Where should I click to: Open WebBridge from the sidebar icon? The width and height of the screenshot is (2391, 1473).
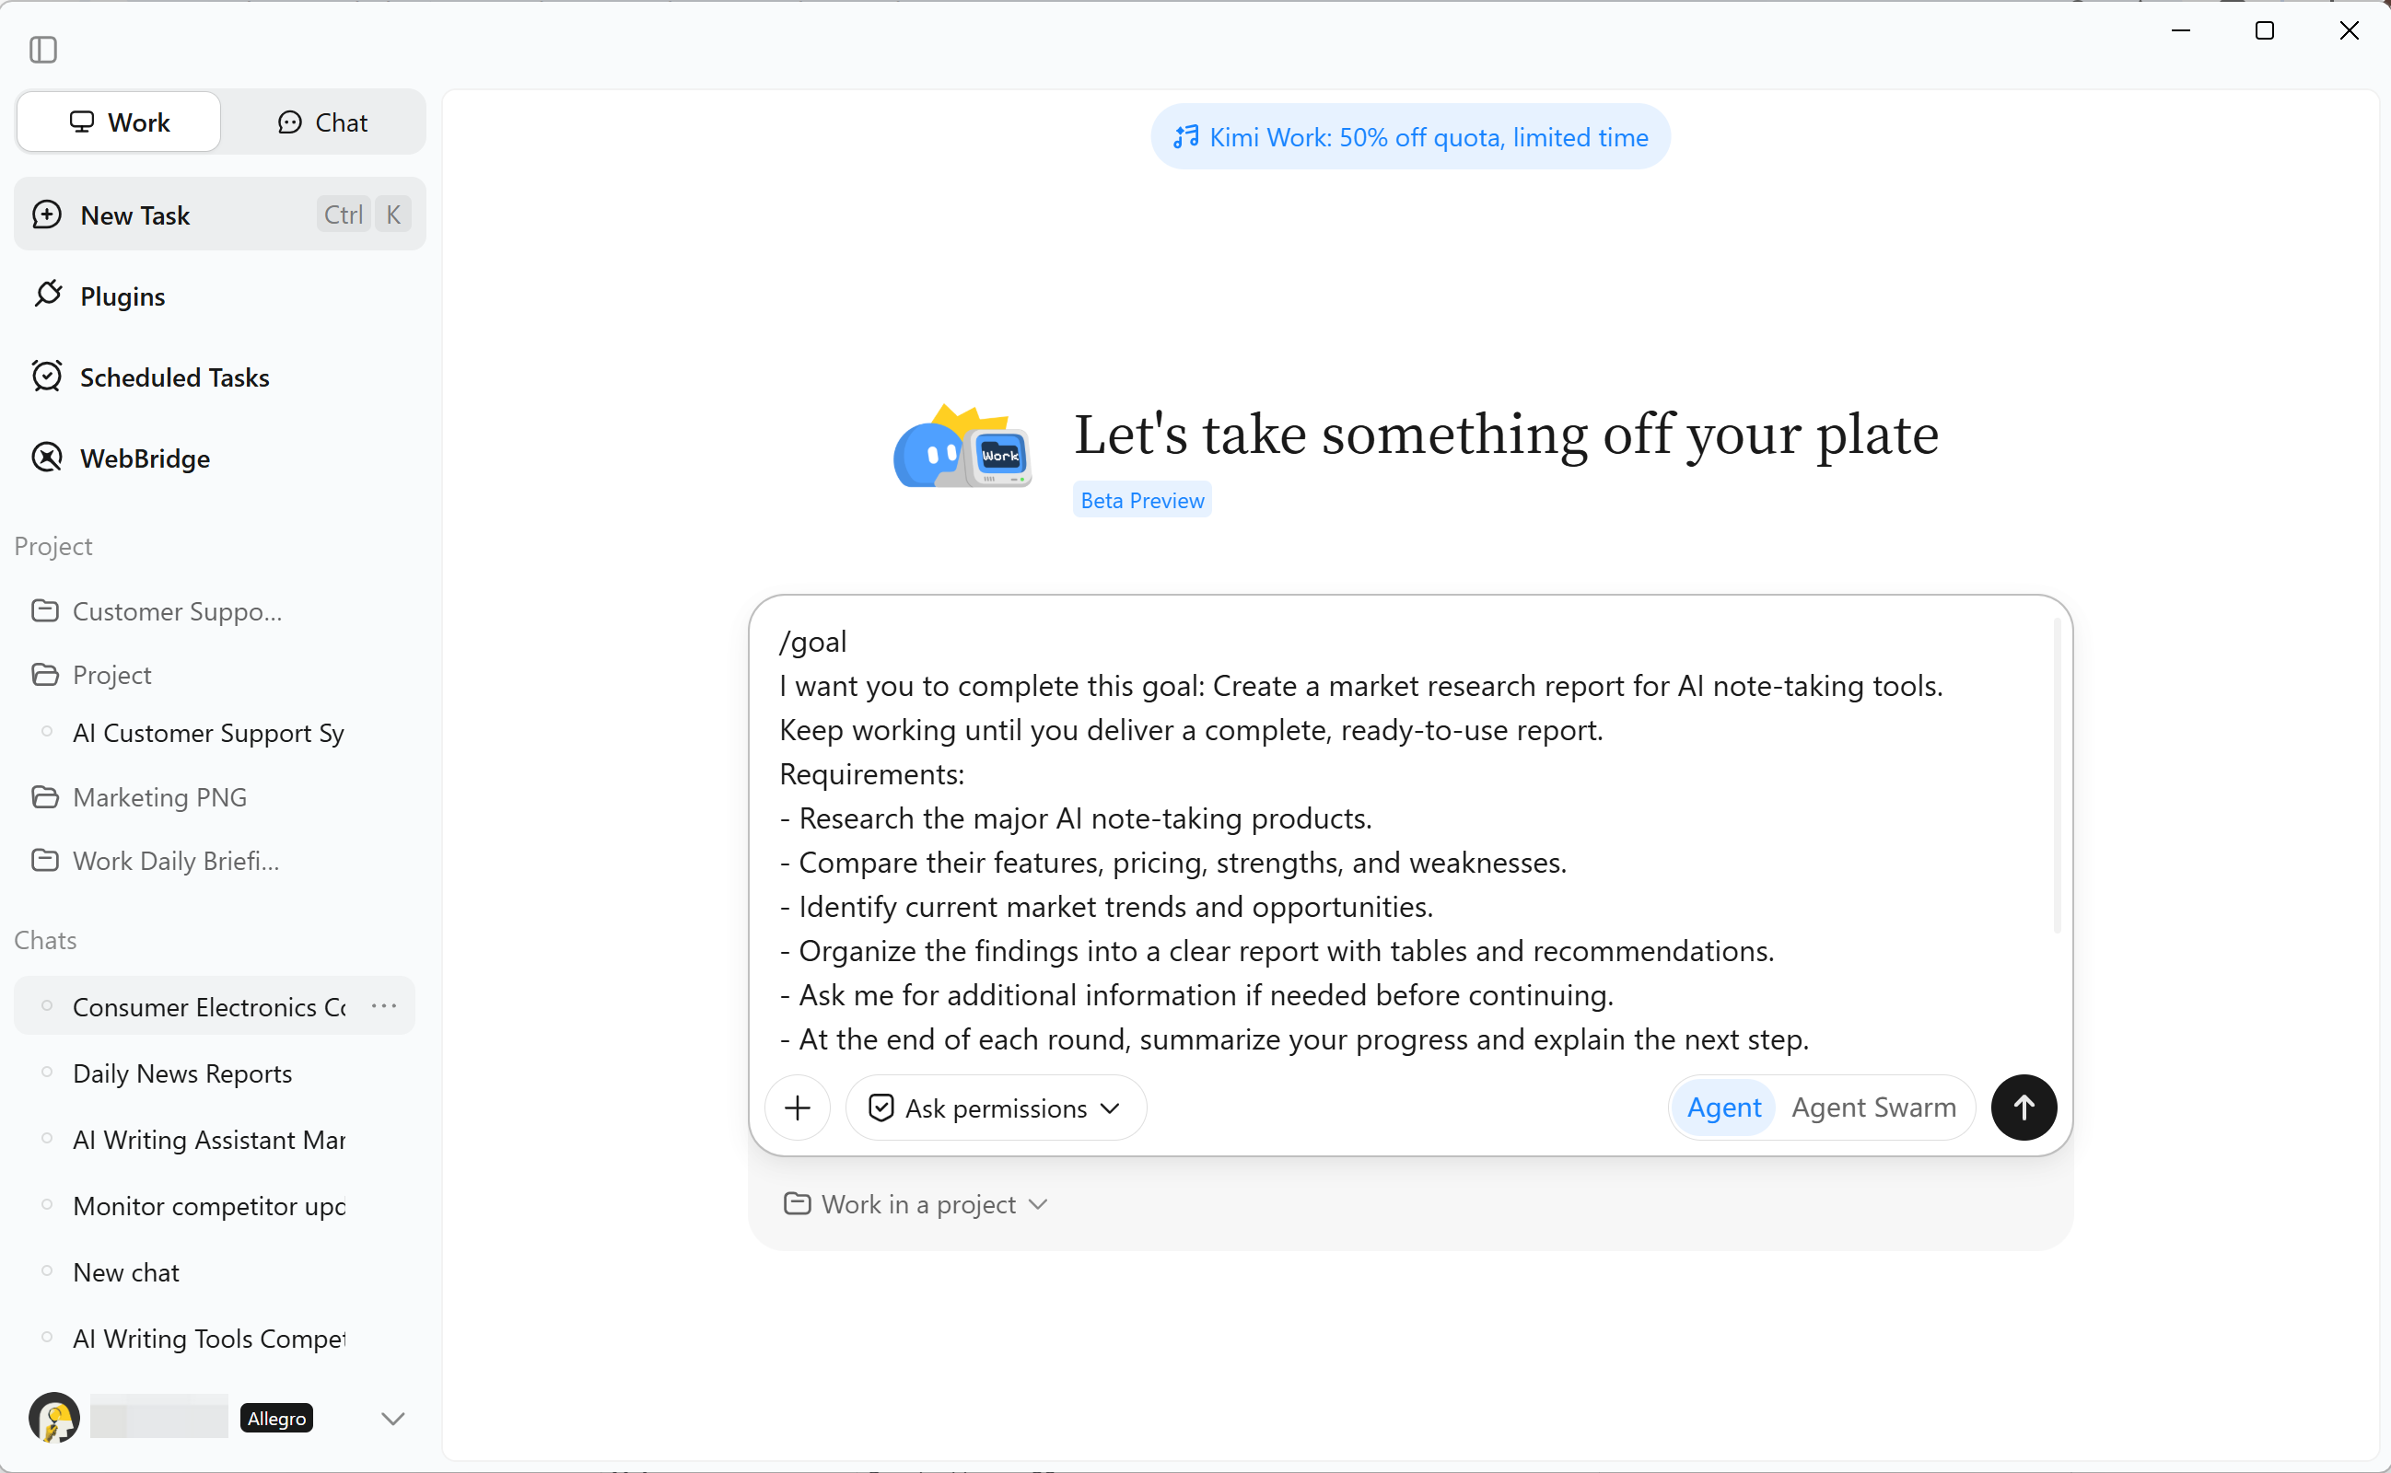pos(47,457)
